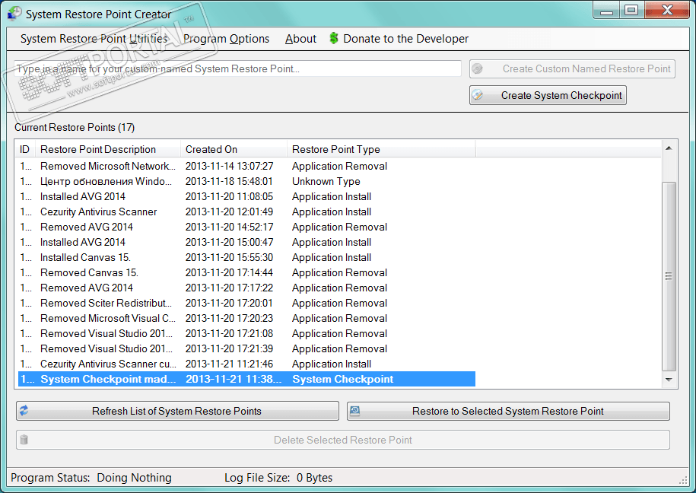Click Log File Size 0 Bytes text
The width and height of the screenshot is (696, 493).
[x=278, y=478]
